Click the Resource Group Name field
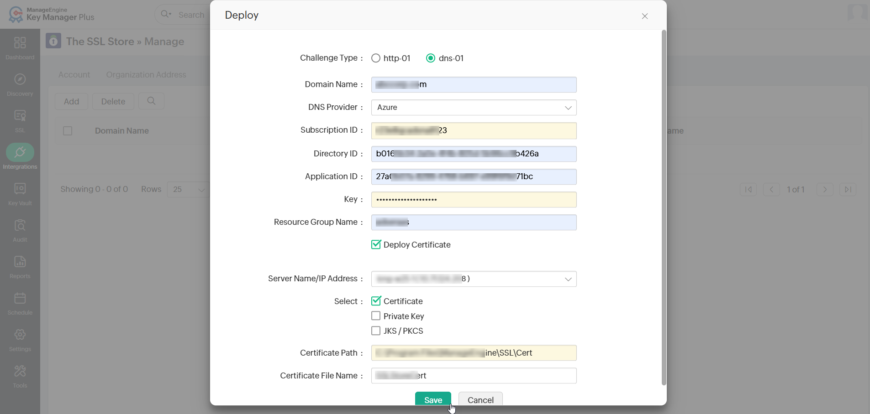 point(474,223)
